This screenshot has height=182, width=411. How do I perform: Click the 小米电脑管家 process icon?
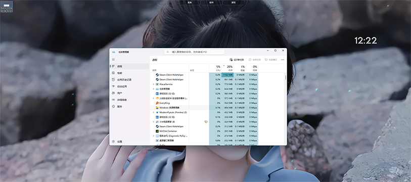pyautogui.click(x=157, y=122)
